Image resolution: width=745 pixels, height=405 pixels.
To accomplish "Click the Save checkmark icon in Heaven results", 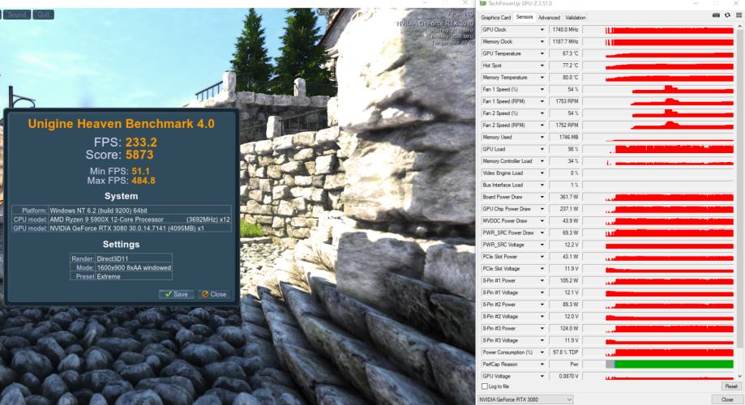I will tap(168, 294).
